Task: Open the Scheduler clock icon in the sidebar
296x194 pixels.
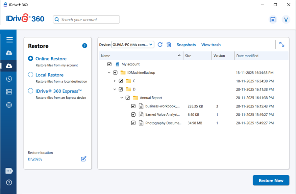Action: click(x=9, y=79)
